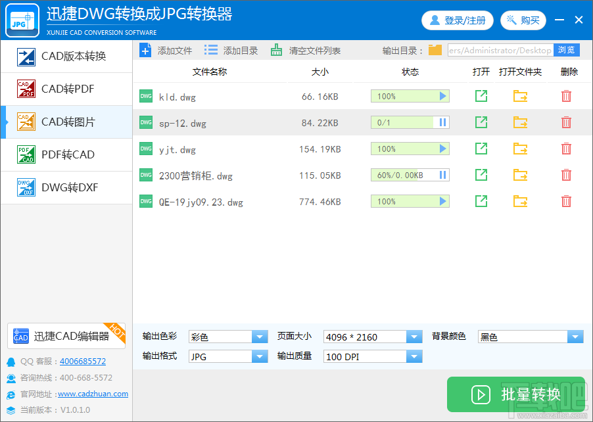The height and width of the screenshot is (422, 593).
Task: Click the 登录/注册 login button
Action: point(458,20)
